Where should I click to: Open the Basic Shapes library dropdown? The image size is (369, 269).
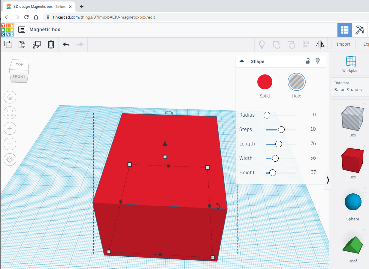(350, 87)
